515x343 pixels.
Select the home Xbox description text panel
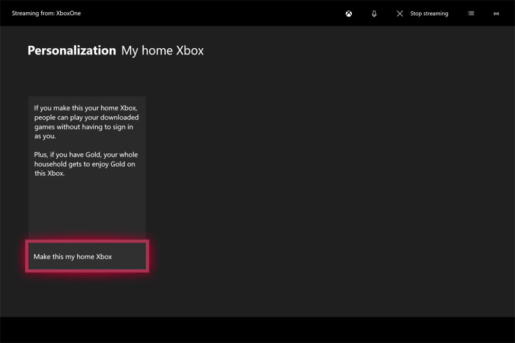pyautogui.click(x=87, y=165)
